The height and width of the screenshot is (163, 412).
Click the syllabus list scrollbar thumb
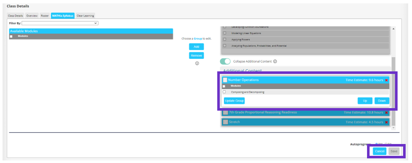393,91
